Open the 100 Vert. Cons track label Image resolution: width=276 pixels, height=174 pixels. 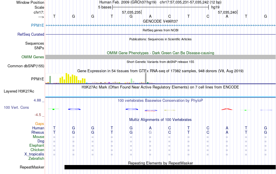tap(16, 107)
